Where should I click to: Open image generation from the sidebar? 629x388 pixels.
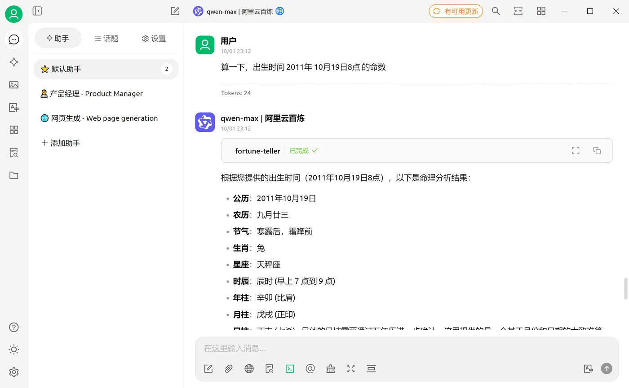[x=13, y=85]
